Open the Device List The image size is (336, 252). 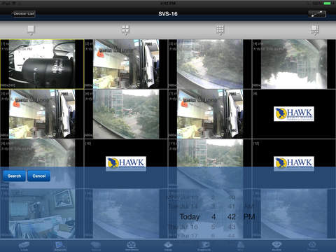pyautogui.click(x=24, y=14)
